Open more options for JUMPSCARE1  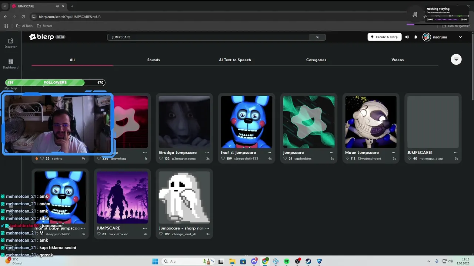pos(456,153)
